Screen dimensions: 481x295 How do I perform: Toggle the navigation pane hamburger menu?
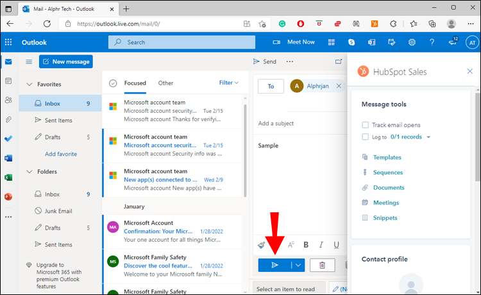click(x=29, y=62)
